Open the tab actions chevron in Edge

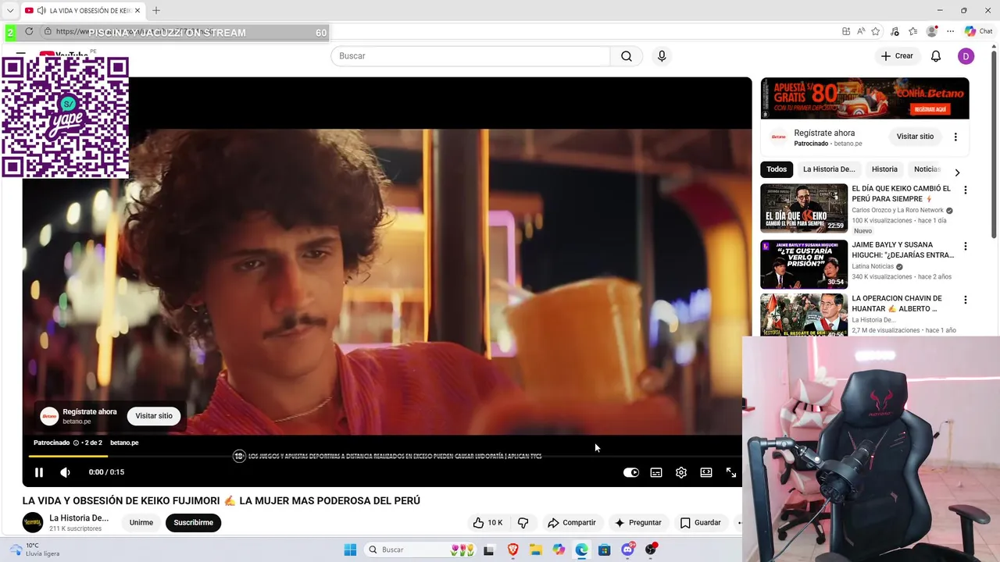pyautogui.click(x=10, y=10)
